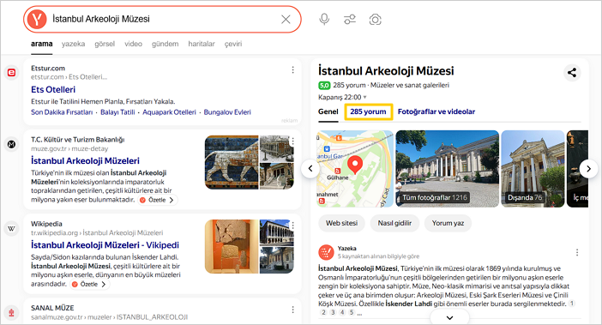This screenshot has height=325, width=602.
Task: Click source reference number 2
Action: [x=323, y=312]
